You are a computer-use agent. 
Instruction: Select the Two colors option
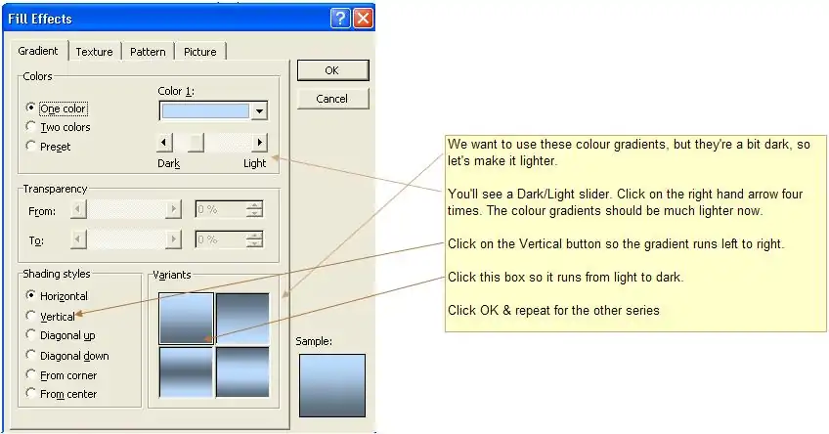(x=32, y=127)
